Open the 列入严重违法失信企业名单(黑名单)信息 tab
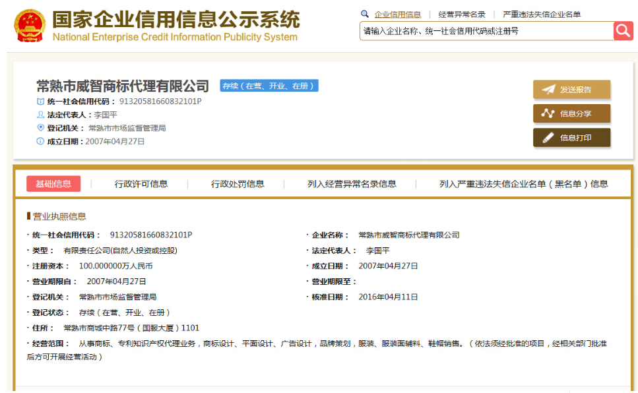 click(524, 184)
